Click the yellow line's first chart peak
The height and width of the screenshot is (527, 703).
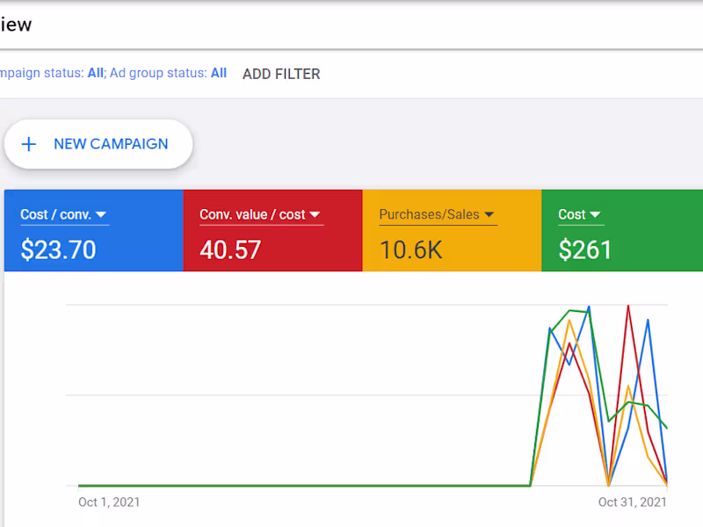click(x=569, y=321)
